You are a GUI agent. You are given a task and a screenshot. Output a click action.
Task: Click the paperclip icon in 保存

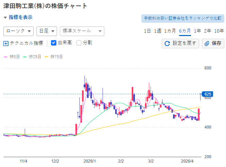[207, 44]
